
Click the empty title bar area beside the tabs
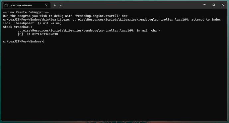(x=131, y=5)
